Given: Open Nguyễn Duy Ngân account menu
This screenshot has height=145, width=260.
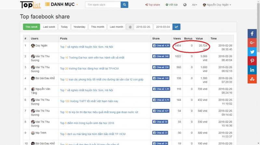Looking at the screenshot, I should (217, 5).
